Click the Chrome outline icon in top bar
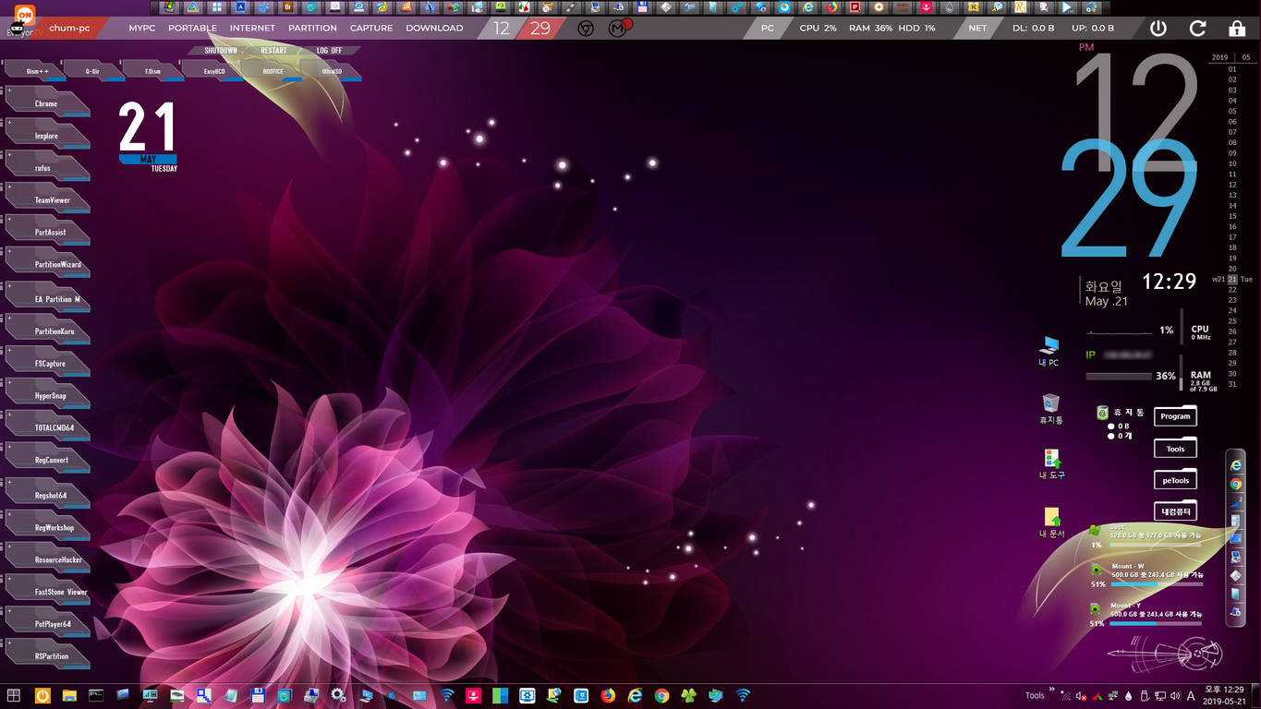The height and width of the screenshot is (709, 1261). (x=586, y=29)
